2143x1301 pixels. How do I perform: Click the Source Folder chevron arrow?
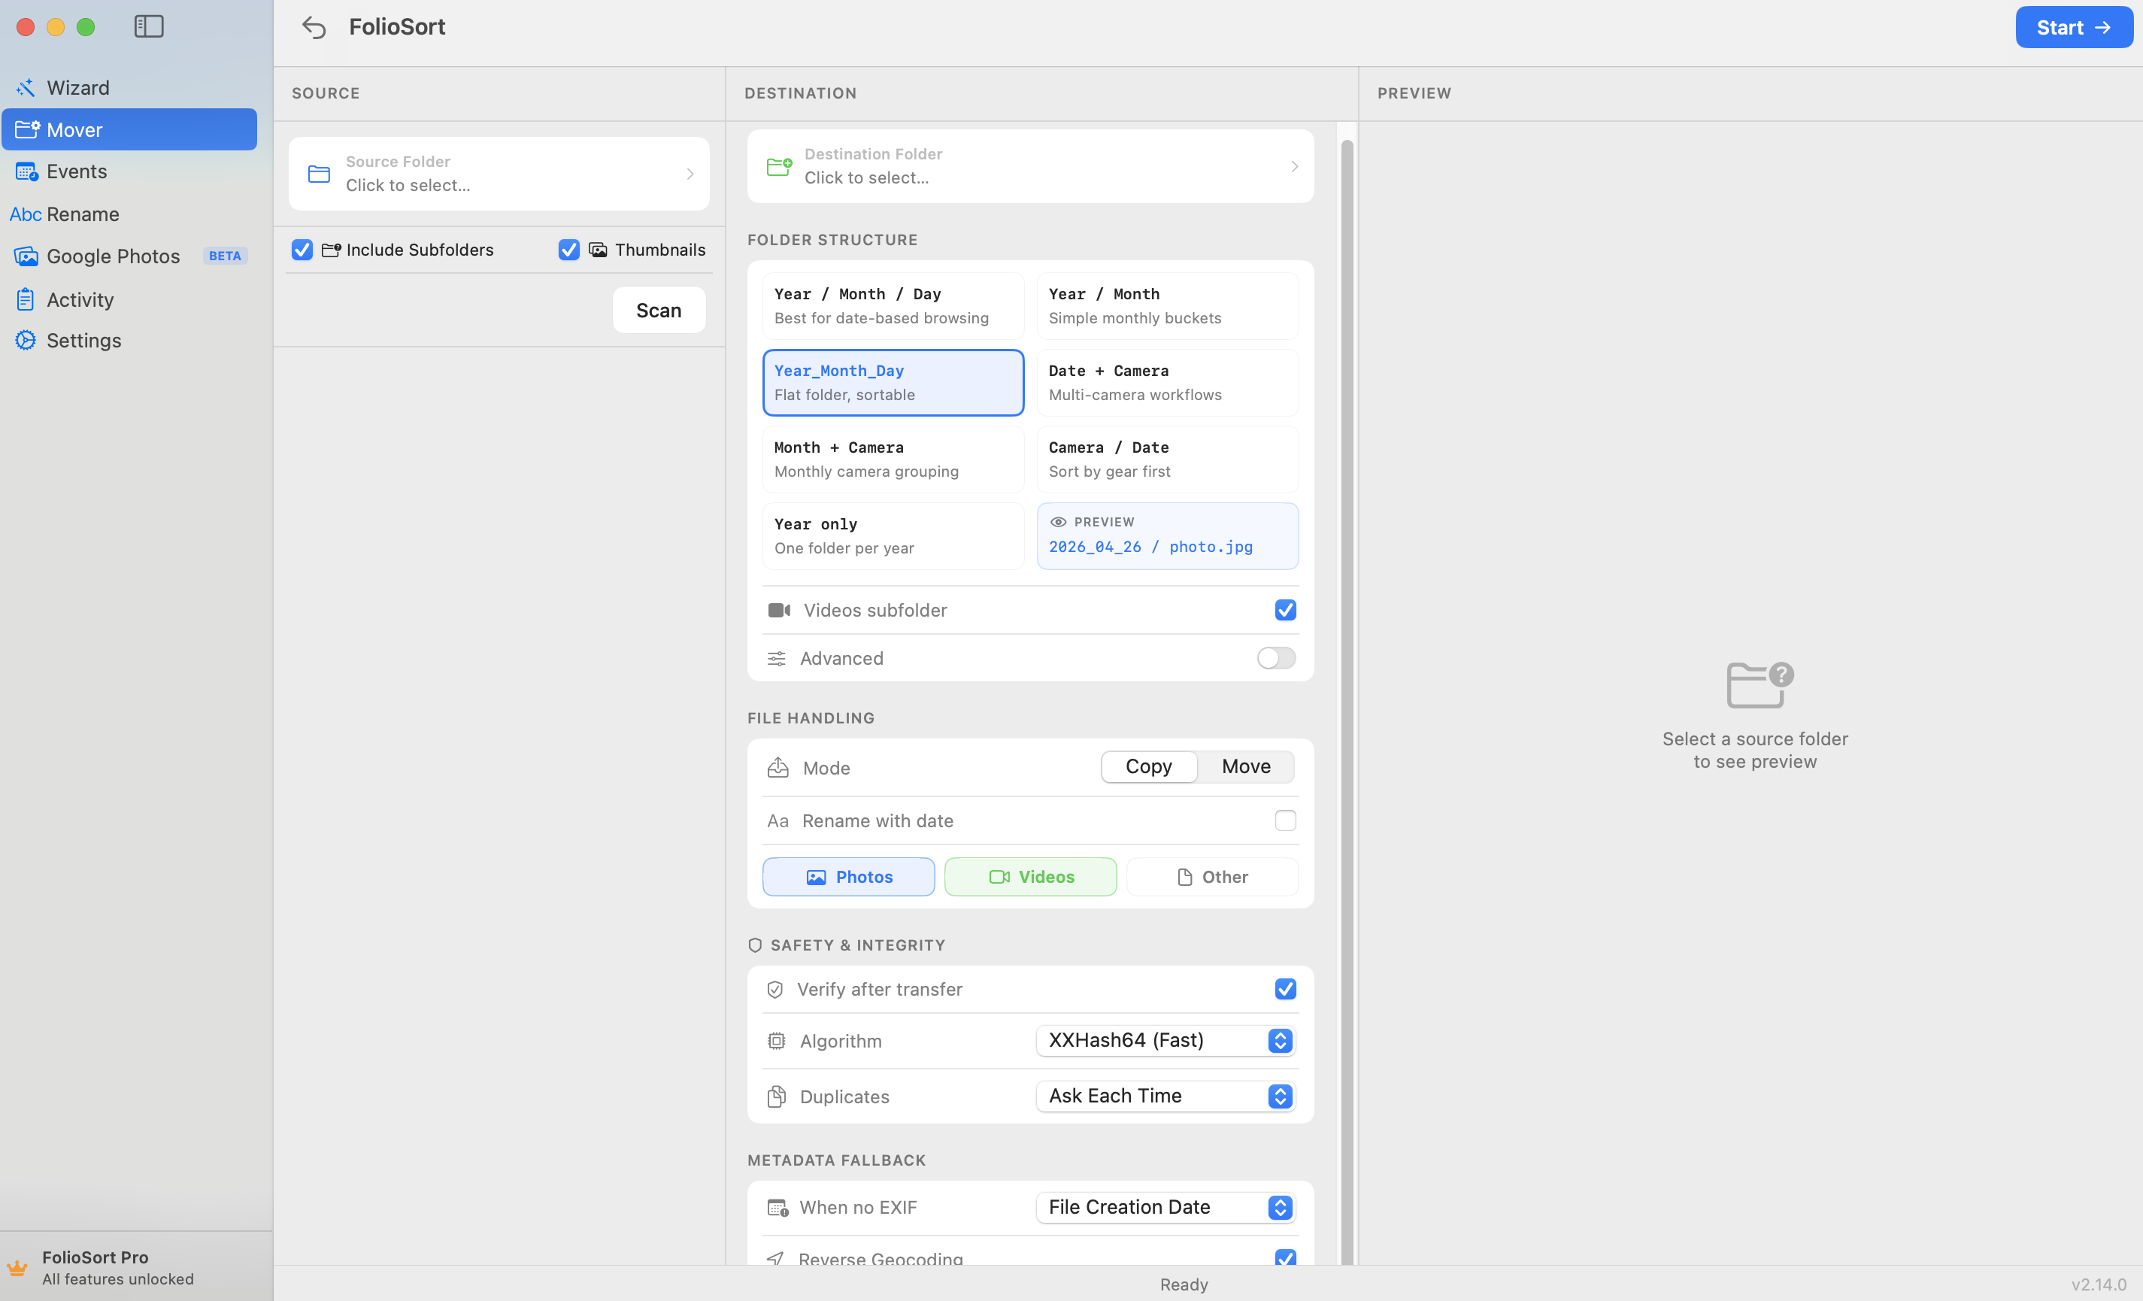pyautogui.click(x=690, y=174)
